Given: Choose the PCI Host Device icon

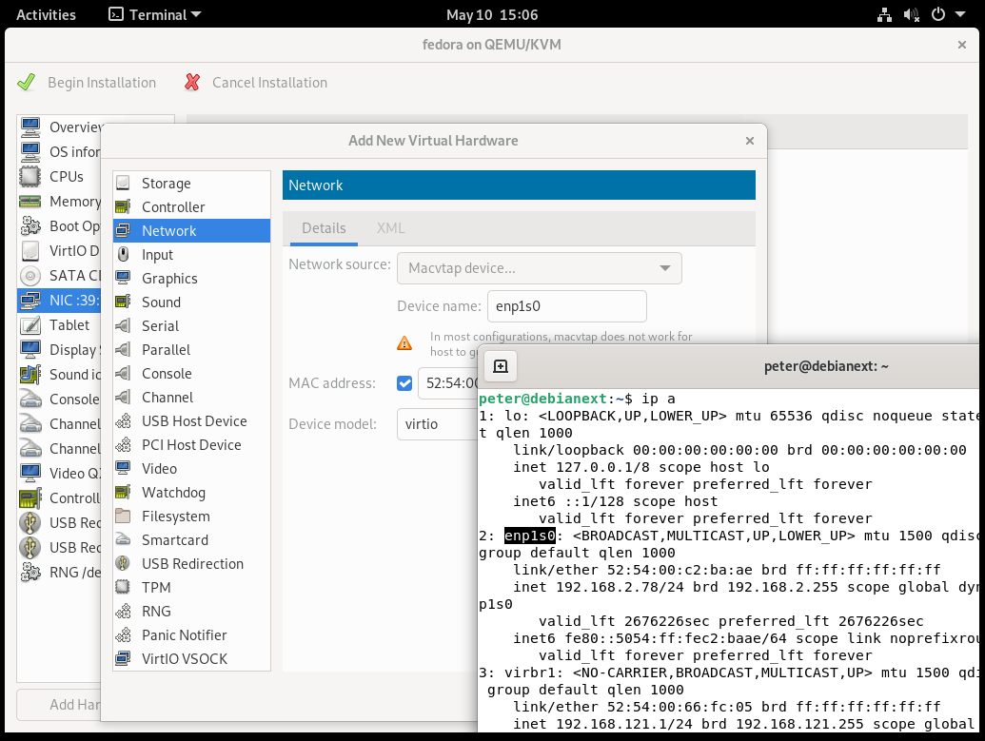Looking at the screenshot, I should 123,445.
